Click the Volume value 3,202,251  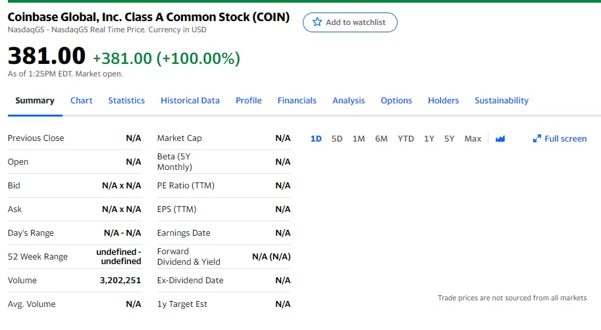(120, 281)
